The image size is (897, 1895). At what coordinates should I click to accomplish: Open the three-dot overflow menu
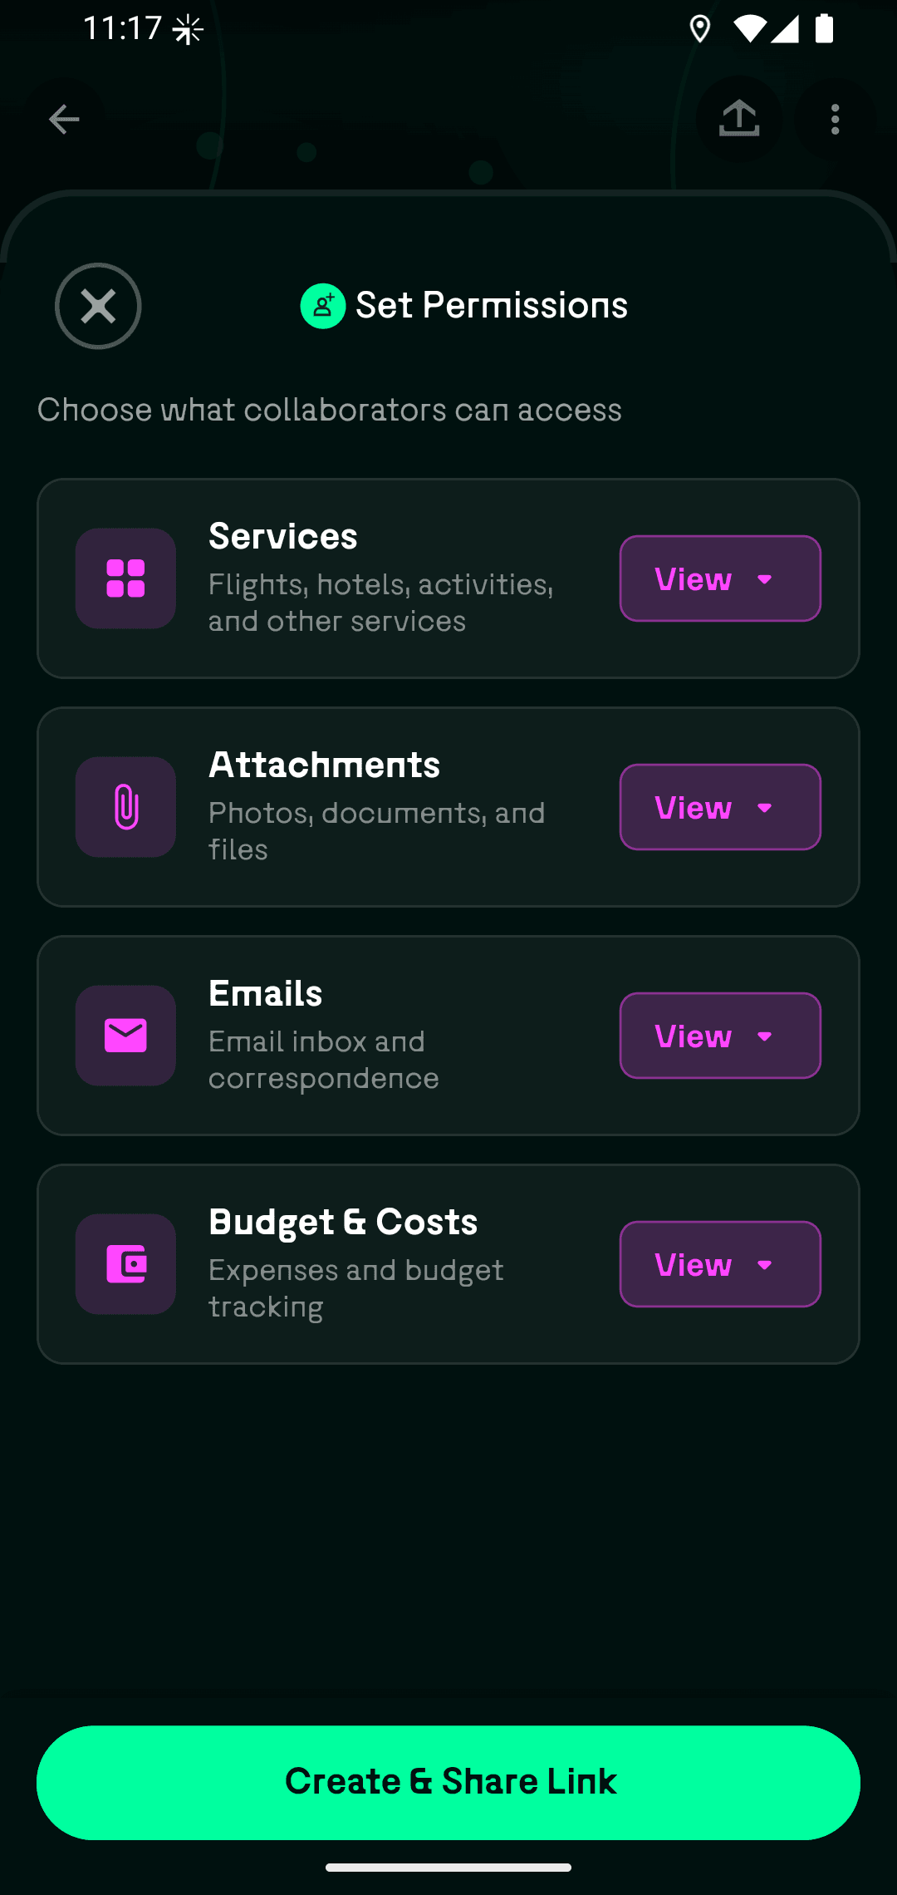(x=835, y=120)
